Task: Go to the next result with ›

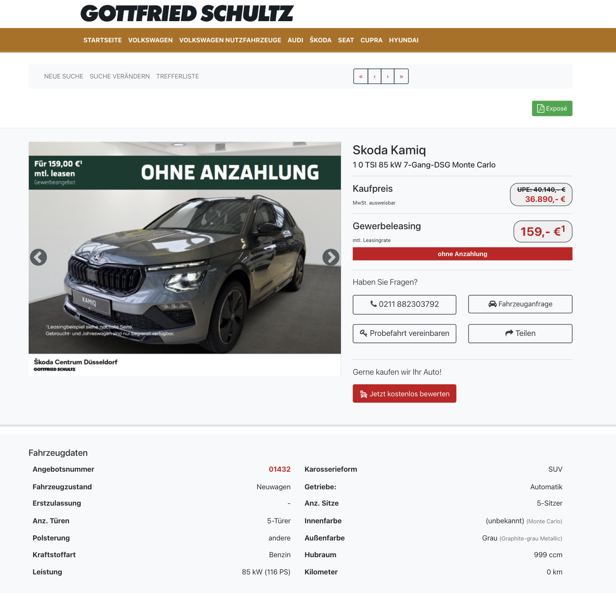Action: [x=388, y=76]
